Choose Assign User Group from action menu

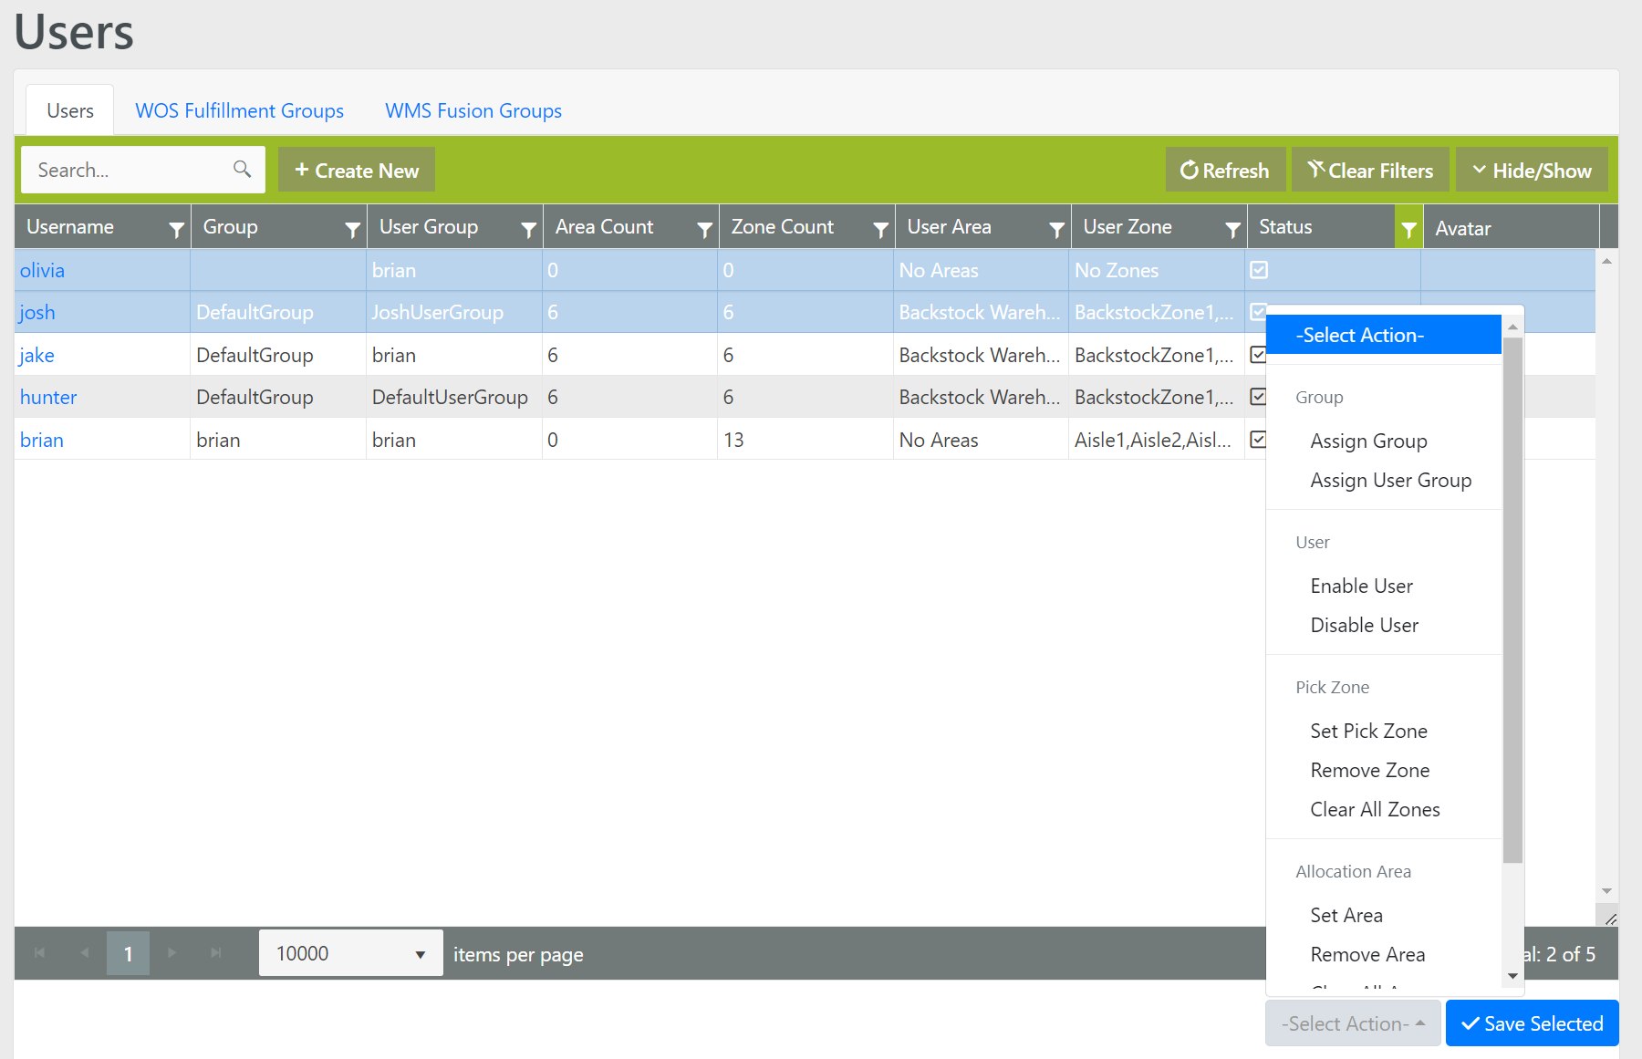point(1390,481)
